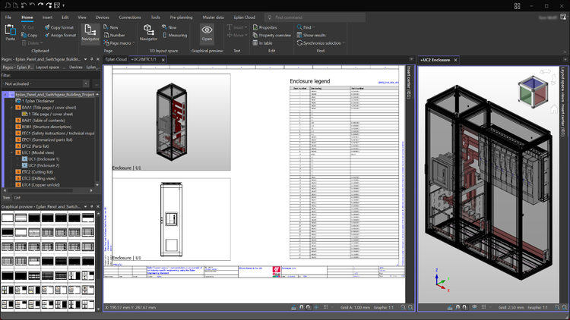Close the +UC2&ETC1/1 page tab
Viewport: 570px width, 320px height.
pos(163,60)
